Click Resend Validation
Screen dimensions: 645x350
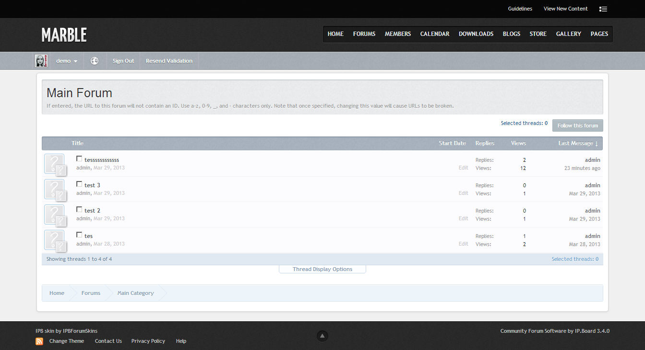tap(169, 61)
